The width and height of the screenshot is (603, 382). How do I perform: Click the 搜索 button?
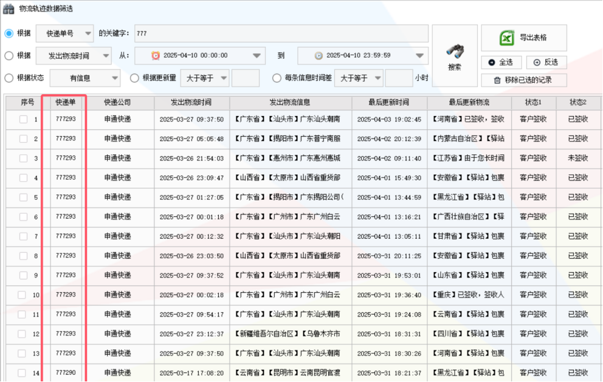[x=455, y=56]
